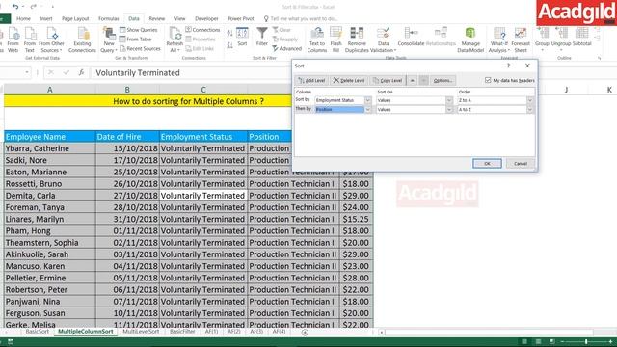Image resolution: width=617 pixels, height=347 pixels.
Task: Open the Review ribbon tab
Action: pos(156,19)
